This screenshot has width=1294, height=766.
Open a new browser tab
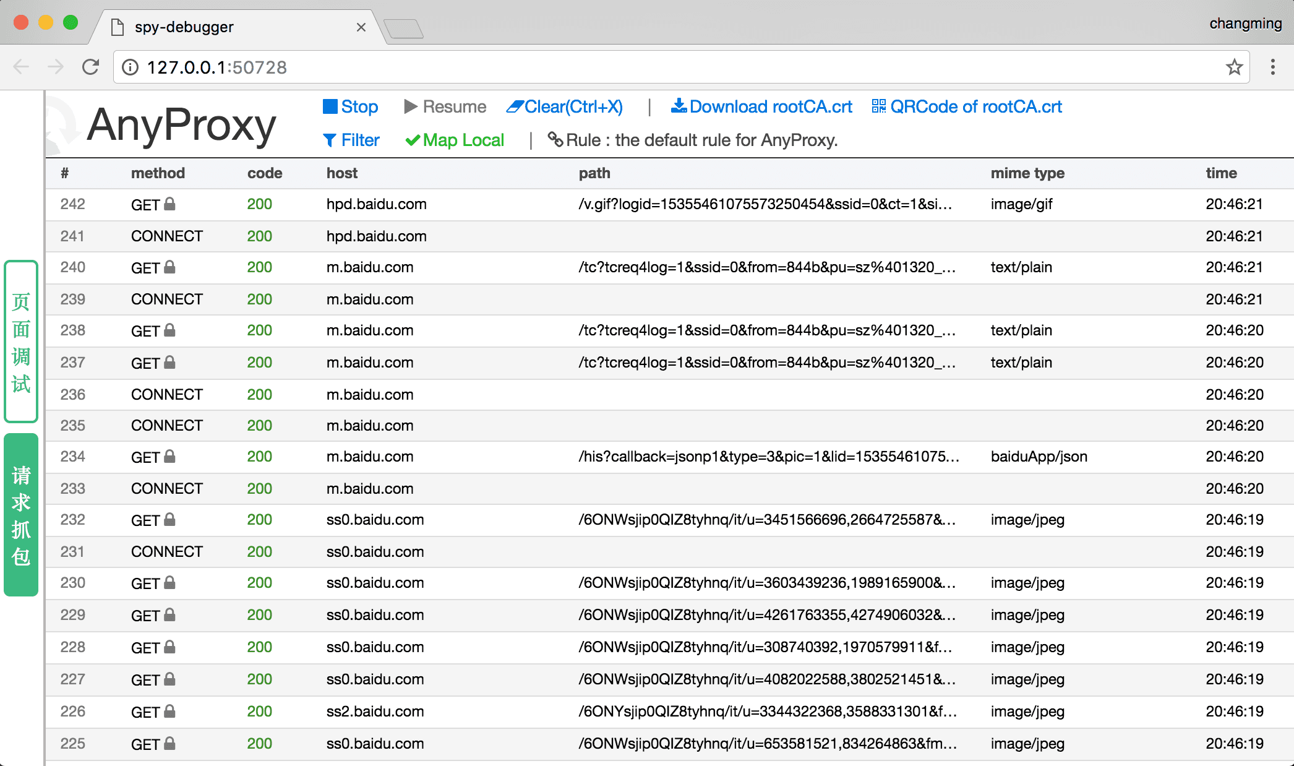403,28
